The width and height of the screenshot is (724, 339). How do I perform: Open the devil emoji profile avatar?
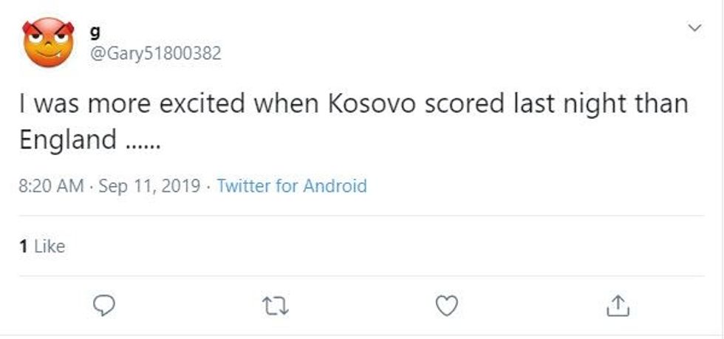pyautogui.click(x=48, y=43)
